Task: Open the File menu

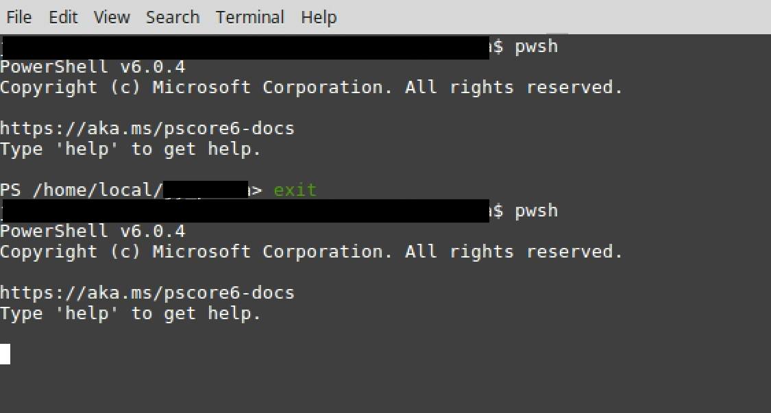Action: (18, 17)
